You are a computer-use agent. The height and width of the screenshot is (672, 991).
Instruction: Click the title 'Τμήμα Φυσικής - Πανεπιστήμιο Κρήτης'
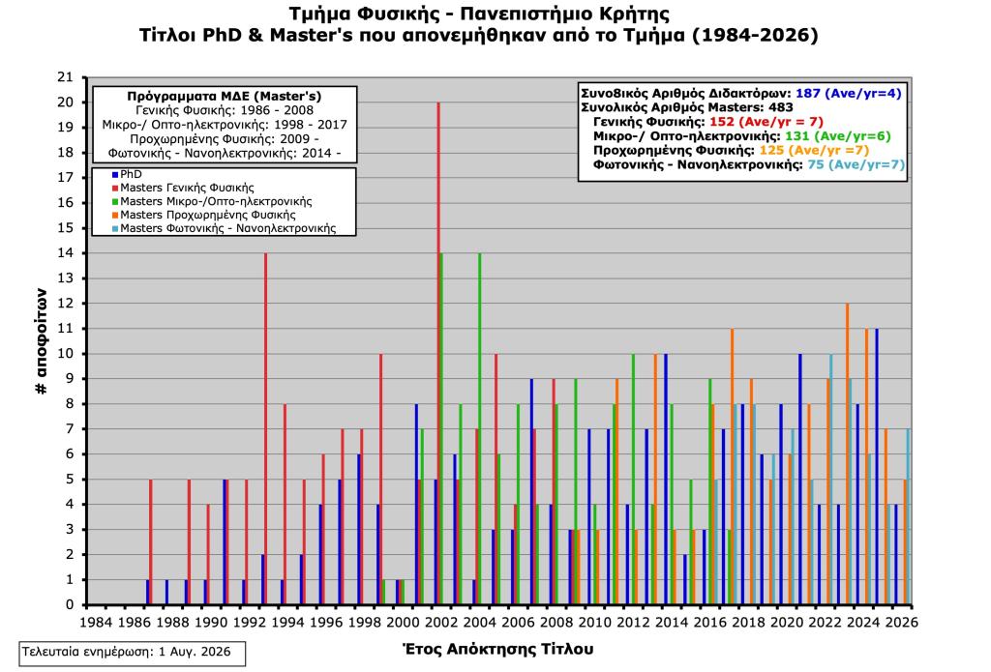pyautogui.click(x=479, y=14)
